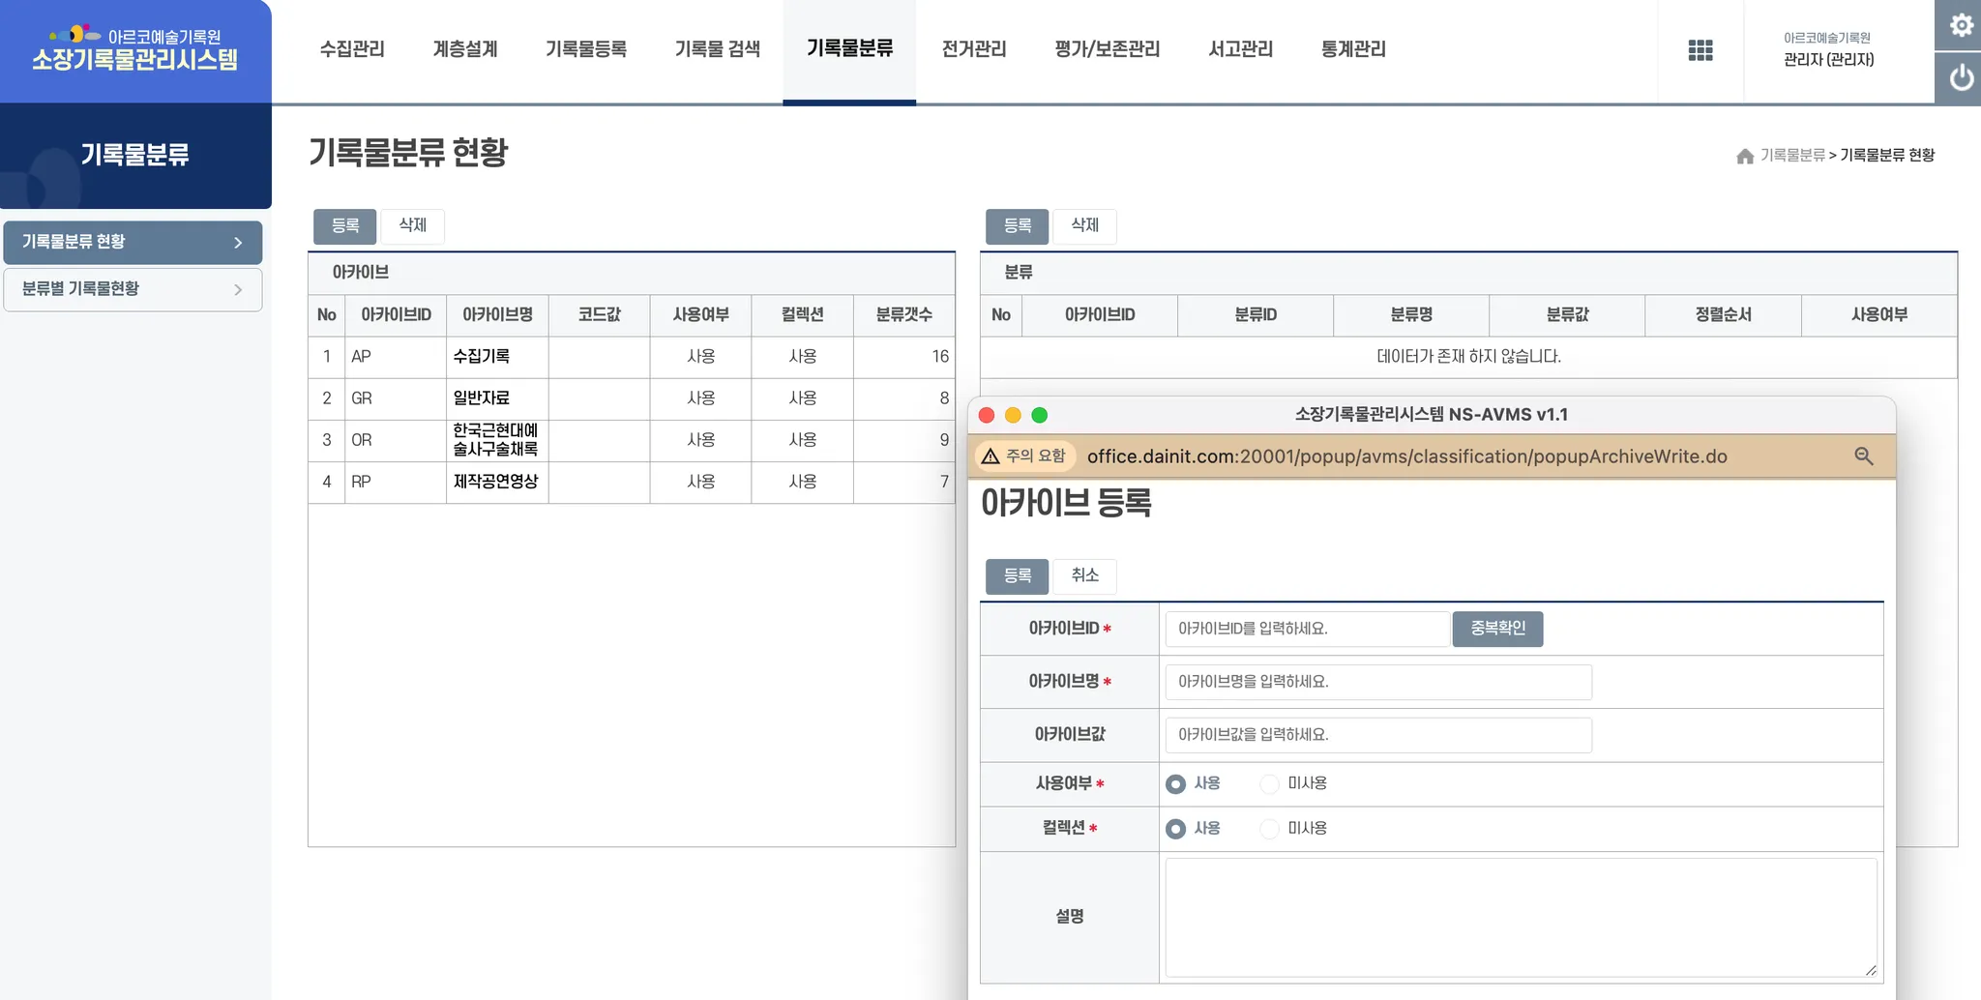Viewport: 1981px width, 1000px height.
Task: Expand 기록물분류 현황 sidebar chevron
Action: coord(238,243)
